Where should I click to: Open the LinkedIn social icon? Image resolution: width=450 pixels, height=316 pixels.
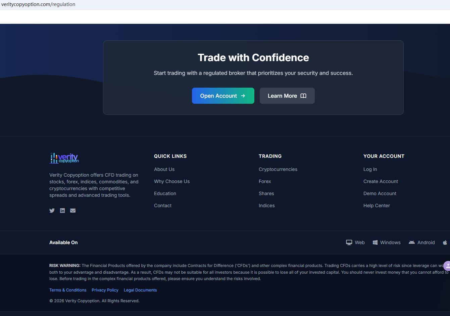62,211
